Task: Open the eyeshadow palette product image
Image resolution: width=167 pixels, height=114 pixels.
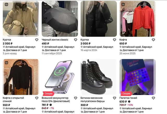Action: (138, 77)
